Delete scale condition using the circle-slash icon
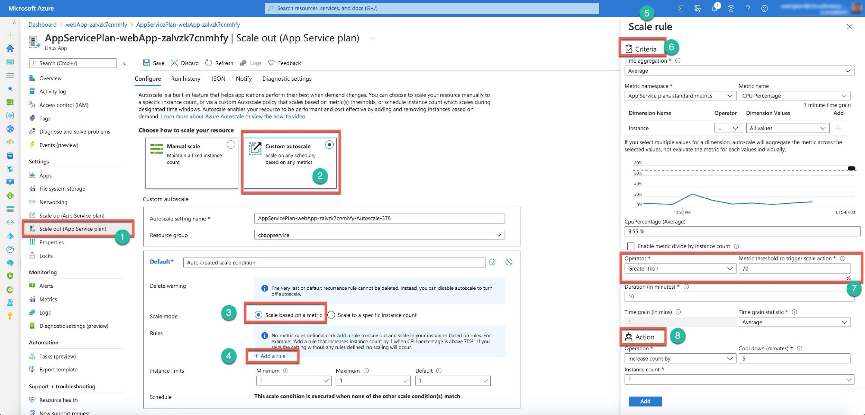The width and height of the screenshot is (865, 415). click(x=508, y=262)
